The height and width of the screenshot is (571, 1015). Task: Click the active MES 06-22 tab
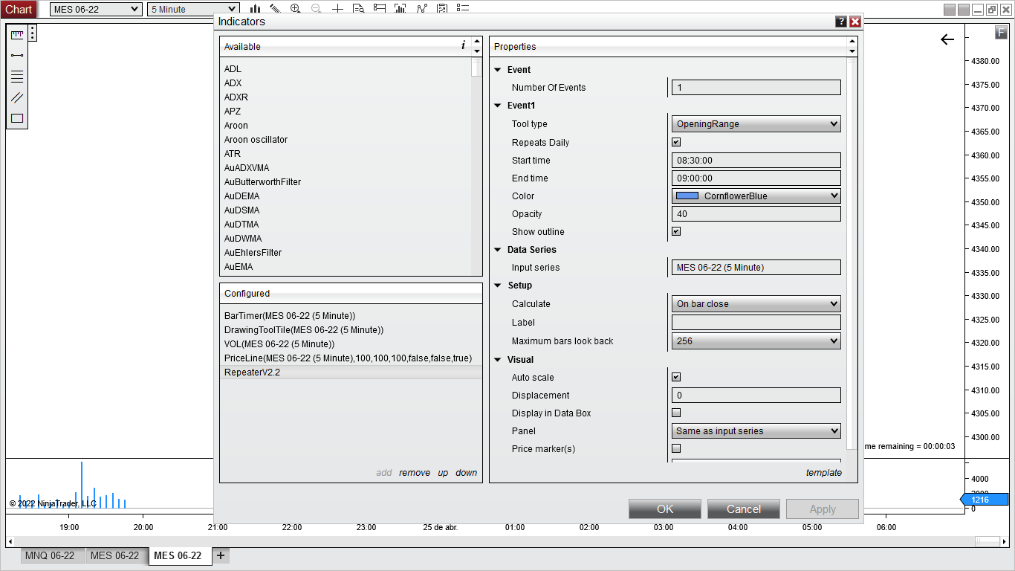point(181,555)
